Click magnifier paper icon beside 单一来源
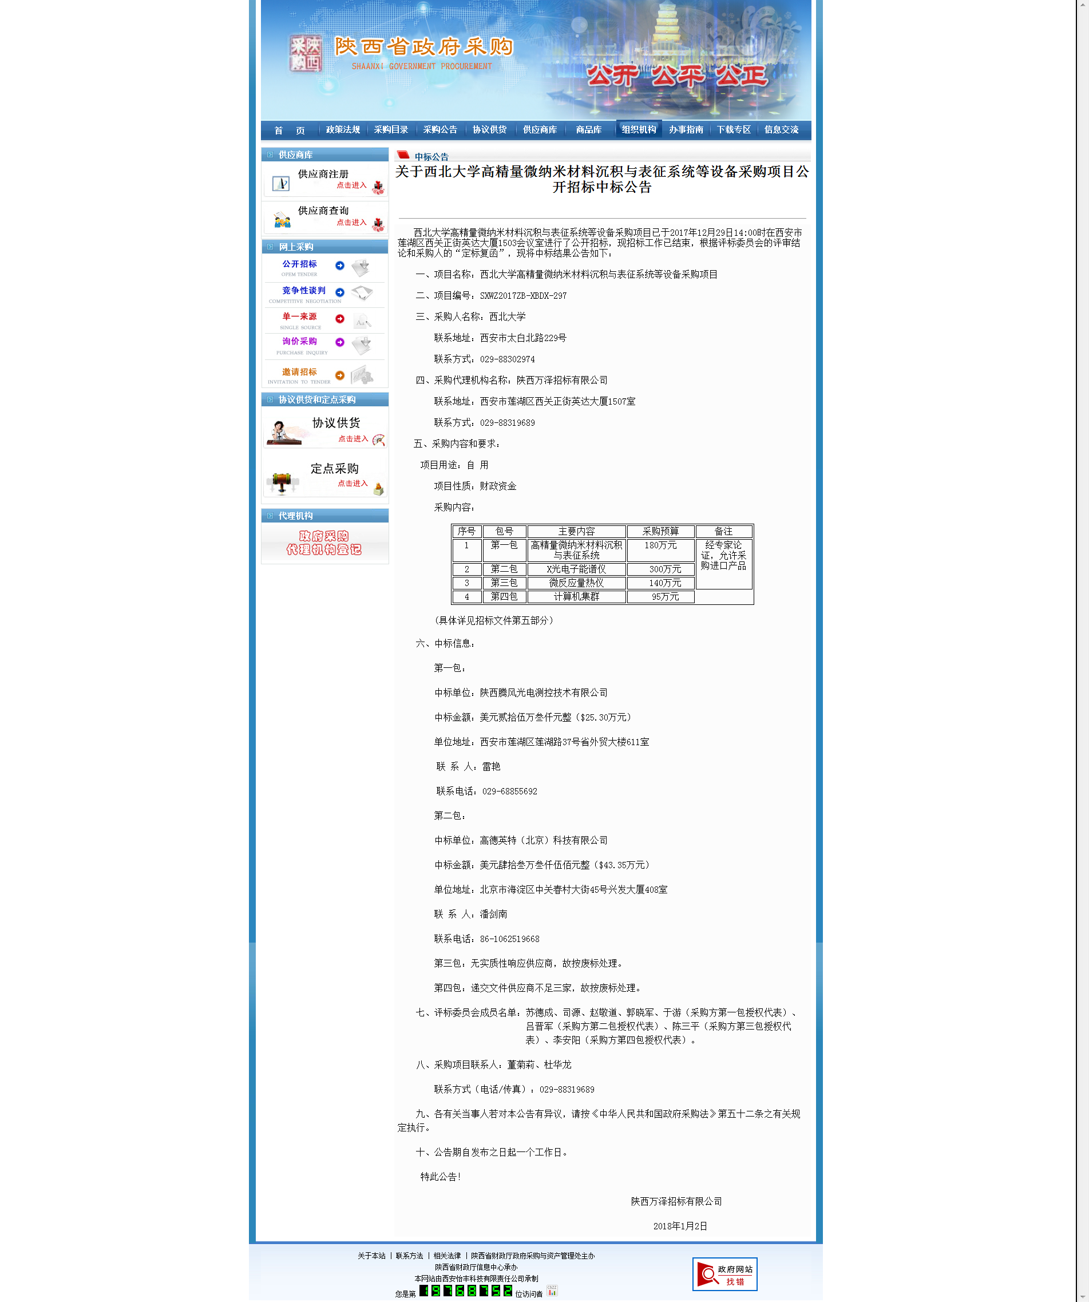The height and width of the screenshot is (1302, 1089). [362, 321]
